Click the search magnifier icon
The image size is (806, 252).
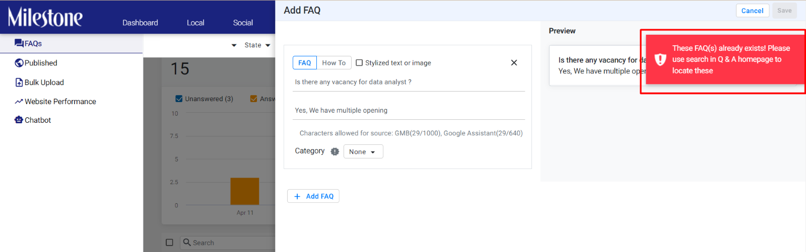[187, 242]
